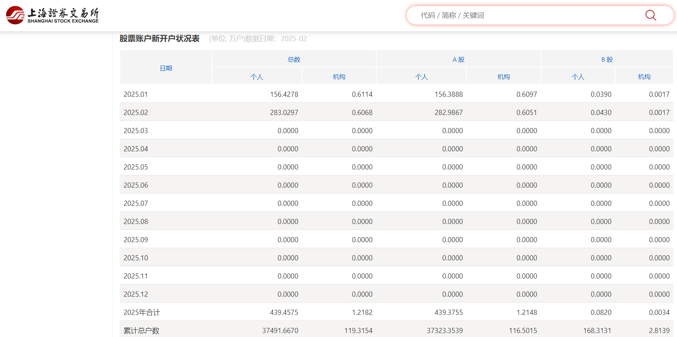Viewport: 677px width, 337px height.
Task: Click the 37491.6670 cumulative total value
Action: tap(280, 331)
